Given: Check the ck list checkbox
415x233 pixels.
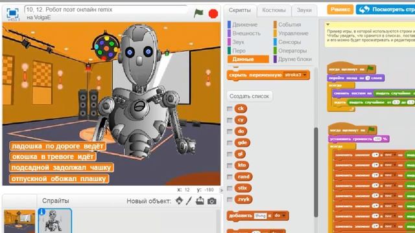Looking at the screenshot, I should (x=230, y=109).
